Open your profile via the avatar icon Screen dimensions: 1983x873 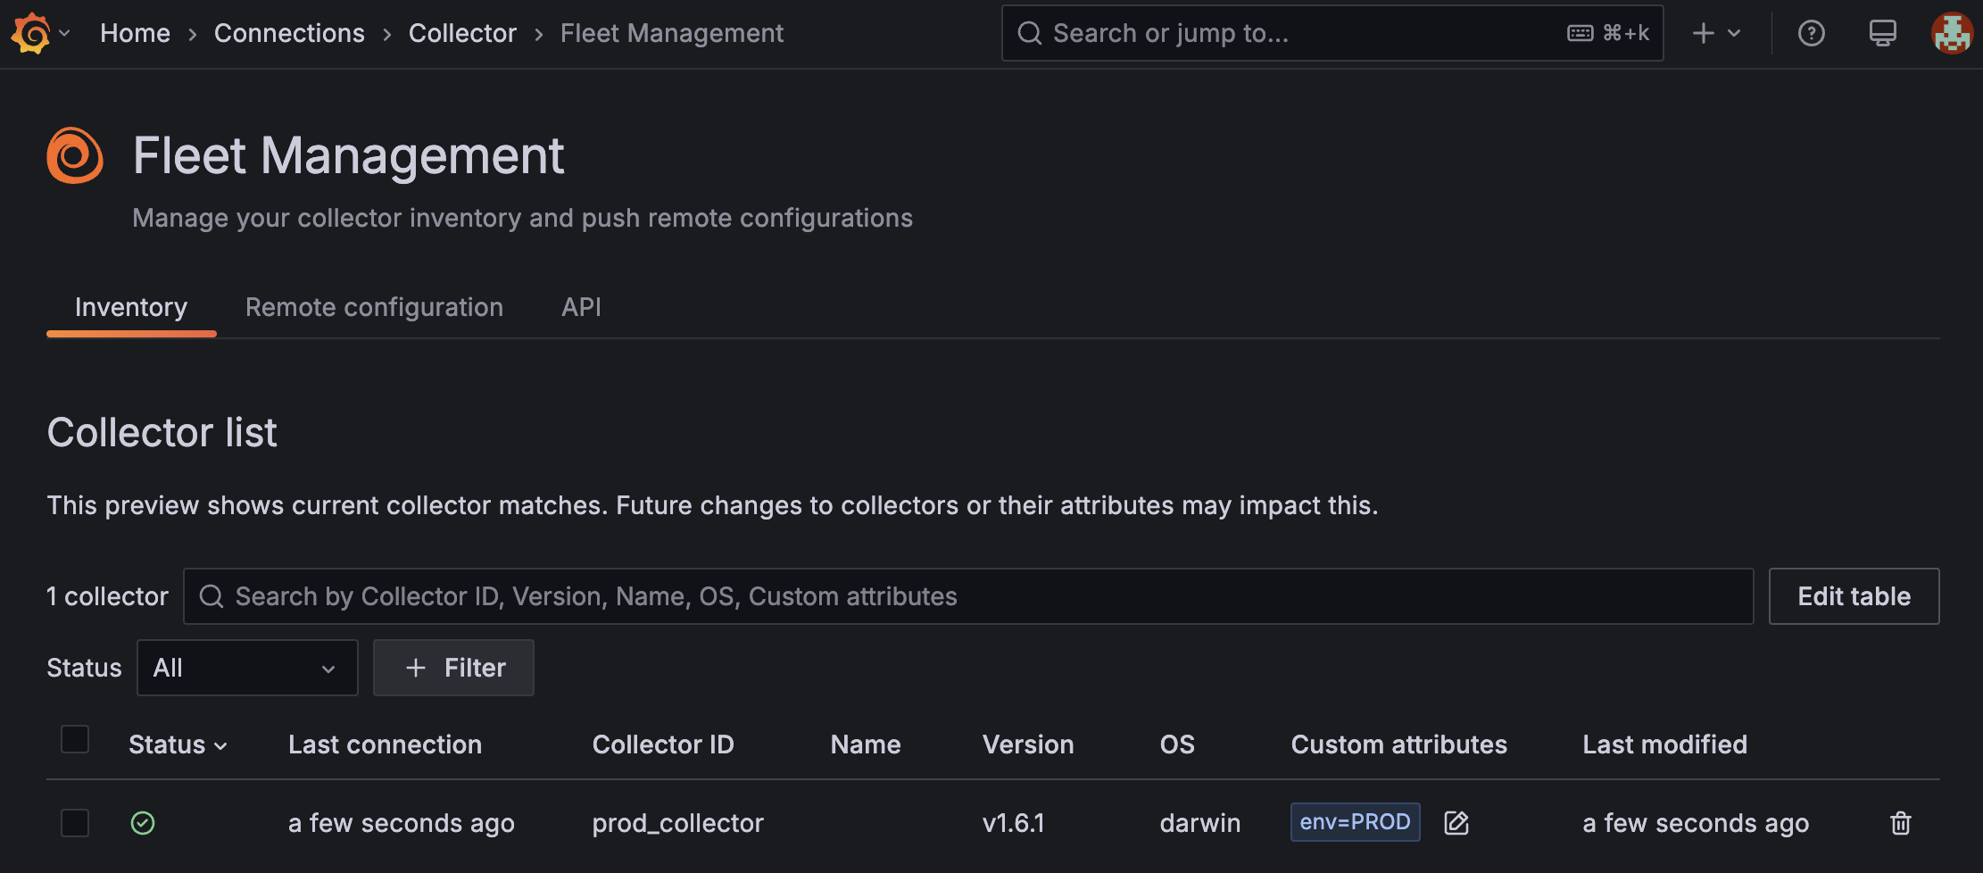tap(1951, 33)
